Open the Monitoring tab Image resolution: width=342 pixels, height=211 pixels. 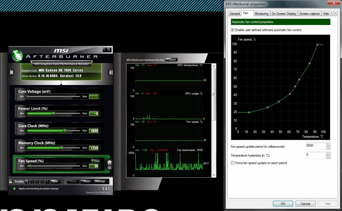coord(261,13)
